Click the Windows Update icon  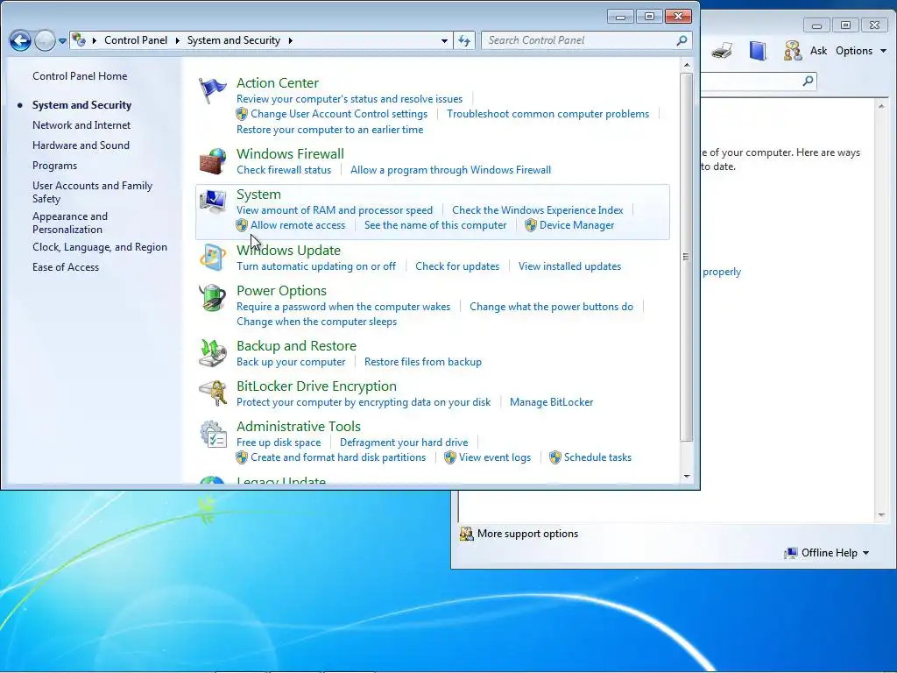point(212,258)
